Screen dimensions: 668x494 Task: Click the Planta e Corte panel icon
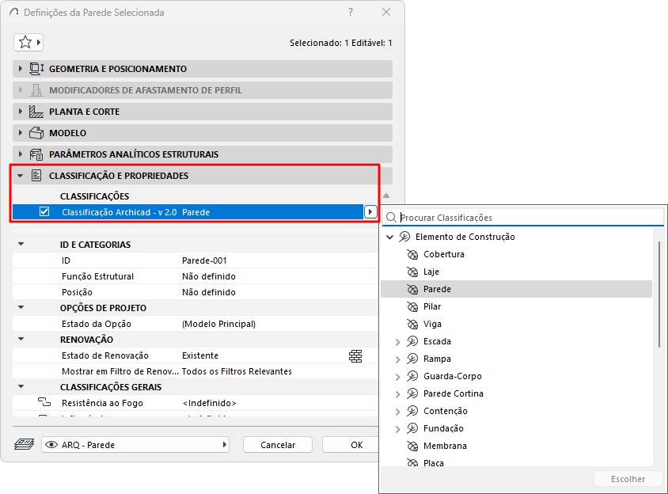[36, 112]
